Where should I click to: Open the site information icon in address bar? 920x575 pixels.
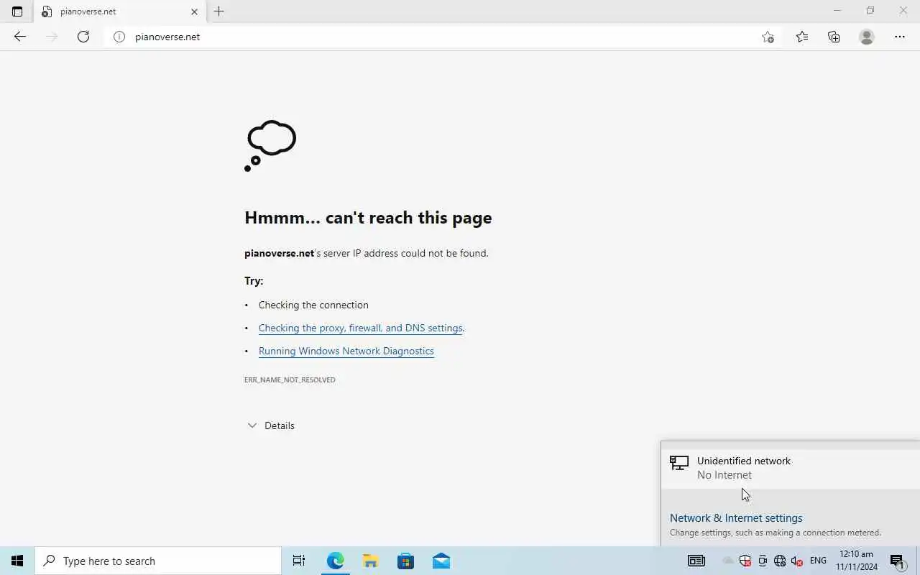(x=119, y=37)
